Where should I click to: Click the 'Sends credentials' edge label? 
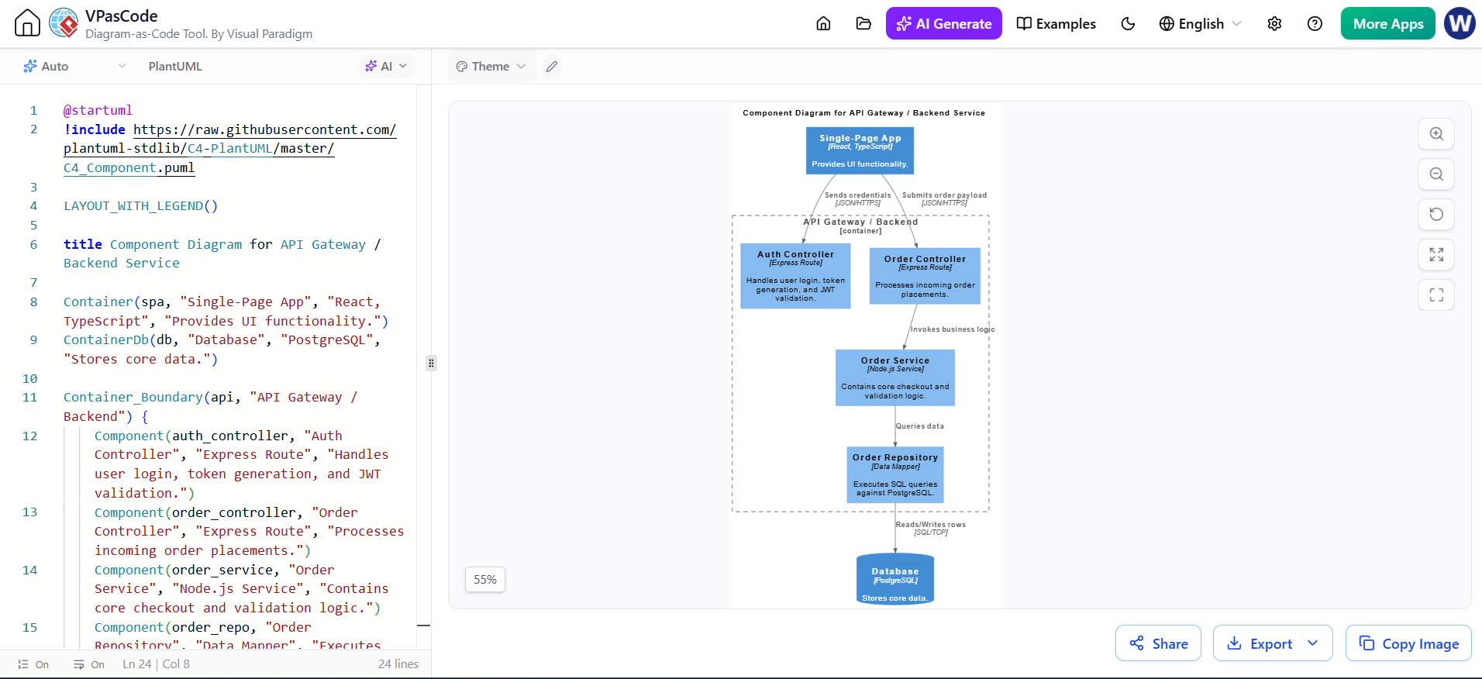(857, 195)
